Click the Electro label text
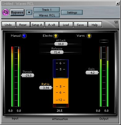This screenshot has height=125, width=121. [48, 36]
